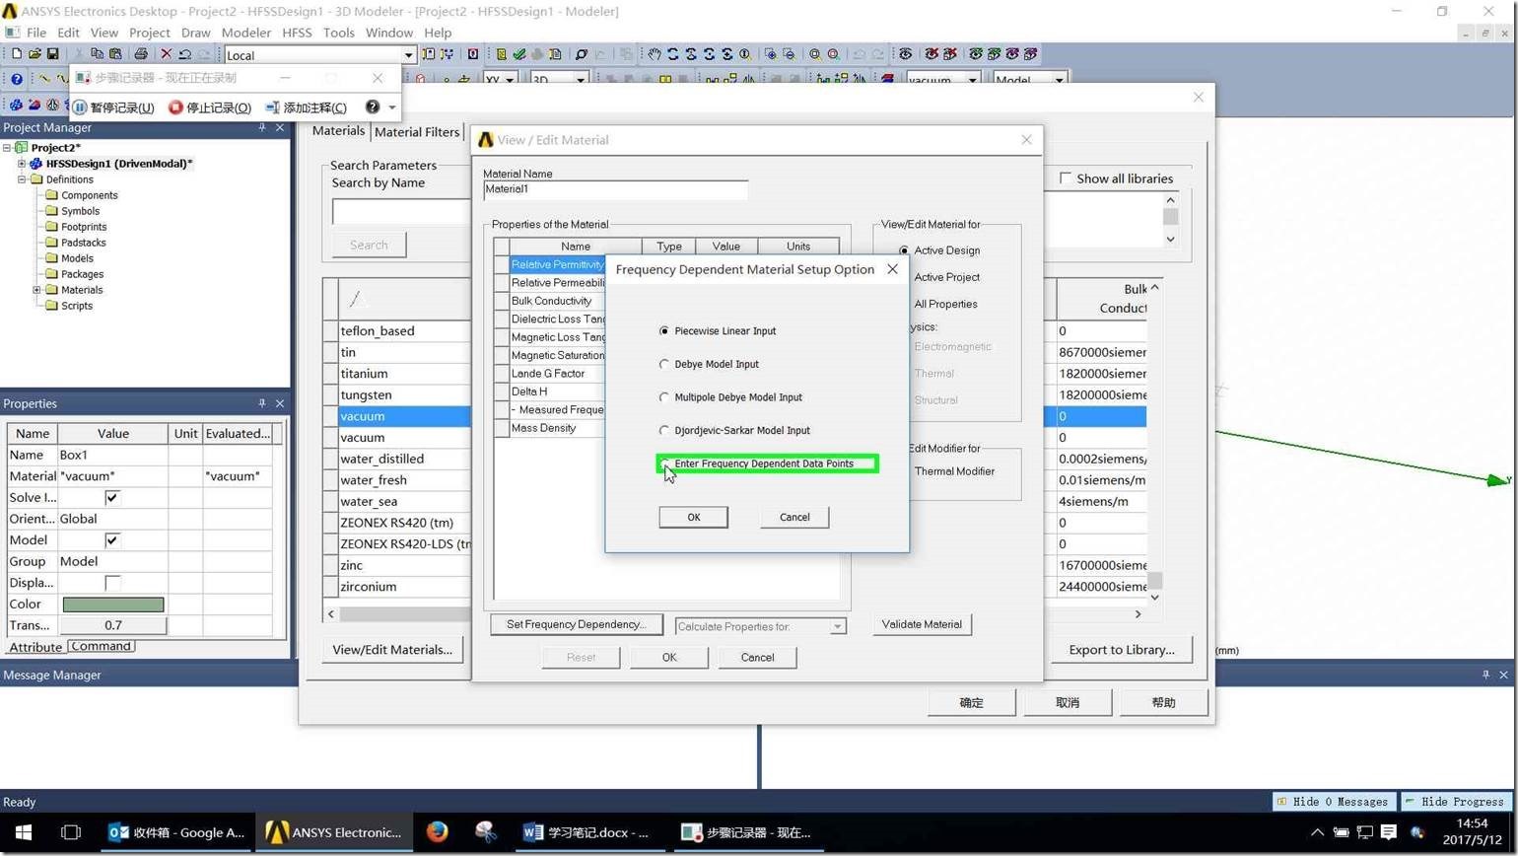Expand the Materials folder in project tree

click(36, 290)
